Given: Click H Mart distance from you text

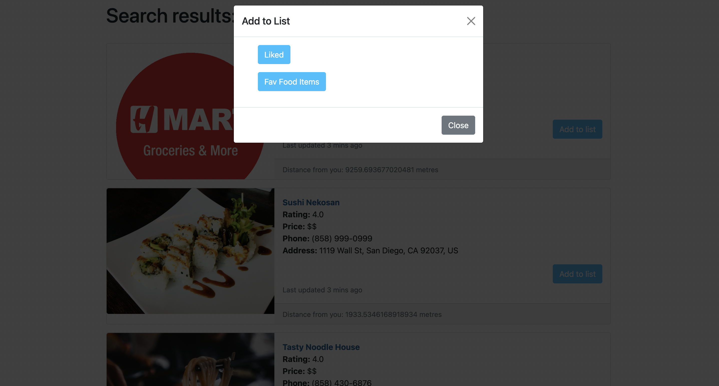Looking at the screenshot, I should tap(360, 170).
